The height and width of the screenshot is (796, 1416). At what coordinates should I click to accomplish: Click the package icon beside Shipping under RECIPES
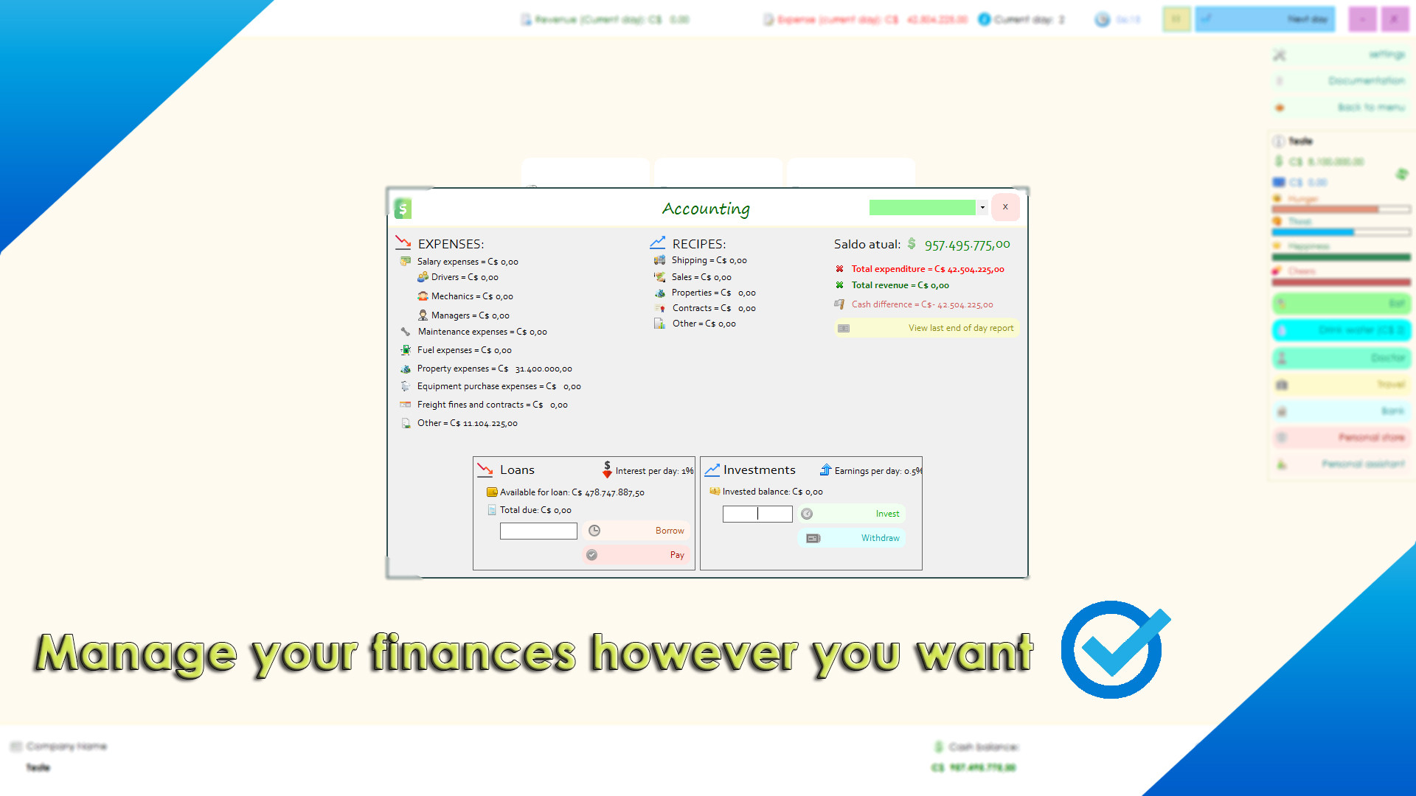click(x=660, y=260)
